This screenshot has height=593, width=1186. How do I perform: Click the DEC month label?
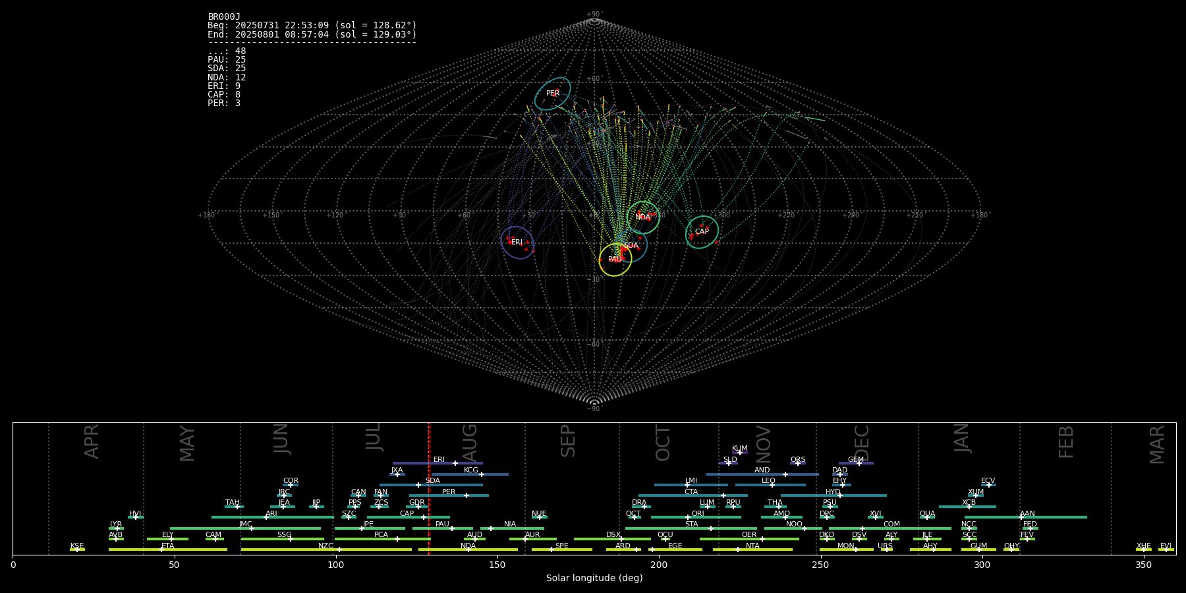coord(862,443)
